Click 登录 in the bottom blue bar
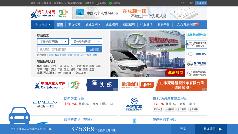 (183, 129)
